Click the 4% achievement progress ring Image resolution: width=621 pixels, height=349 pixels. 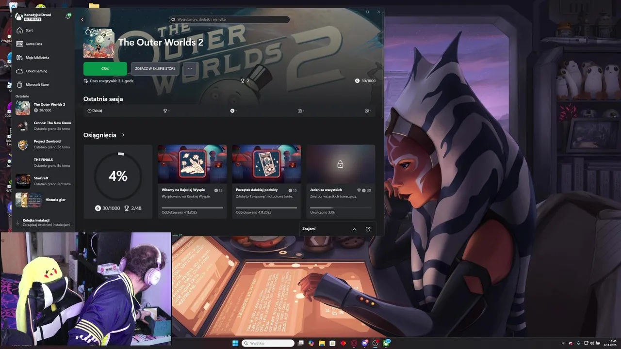coord(118,176)
